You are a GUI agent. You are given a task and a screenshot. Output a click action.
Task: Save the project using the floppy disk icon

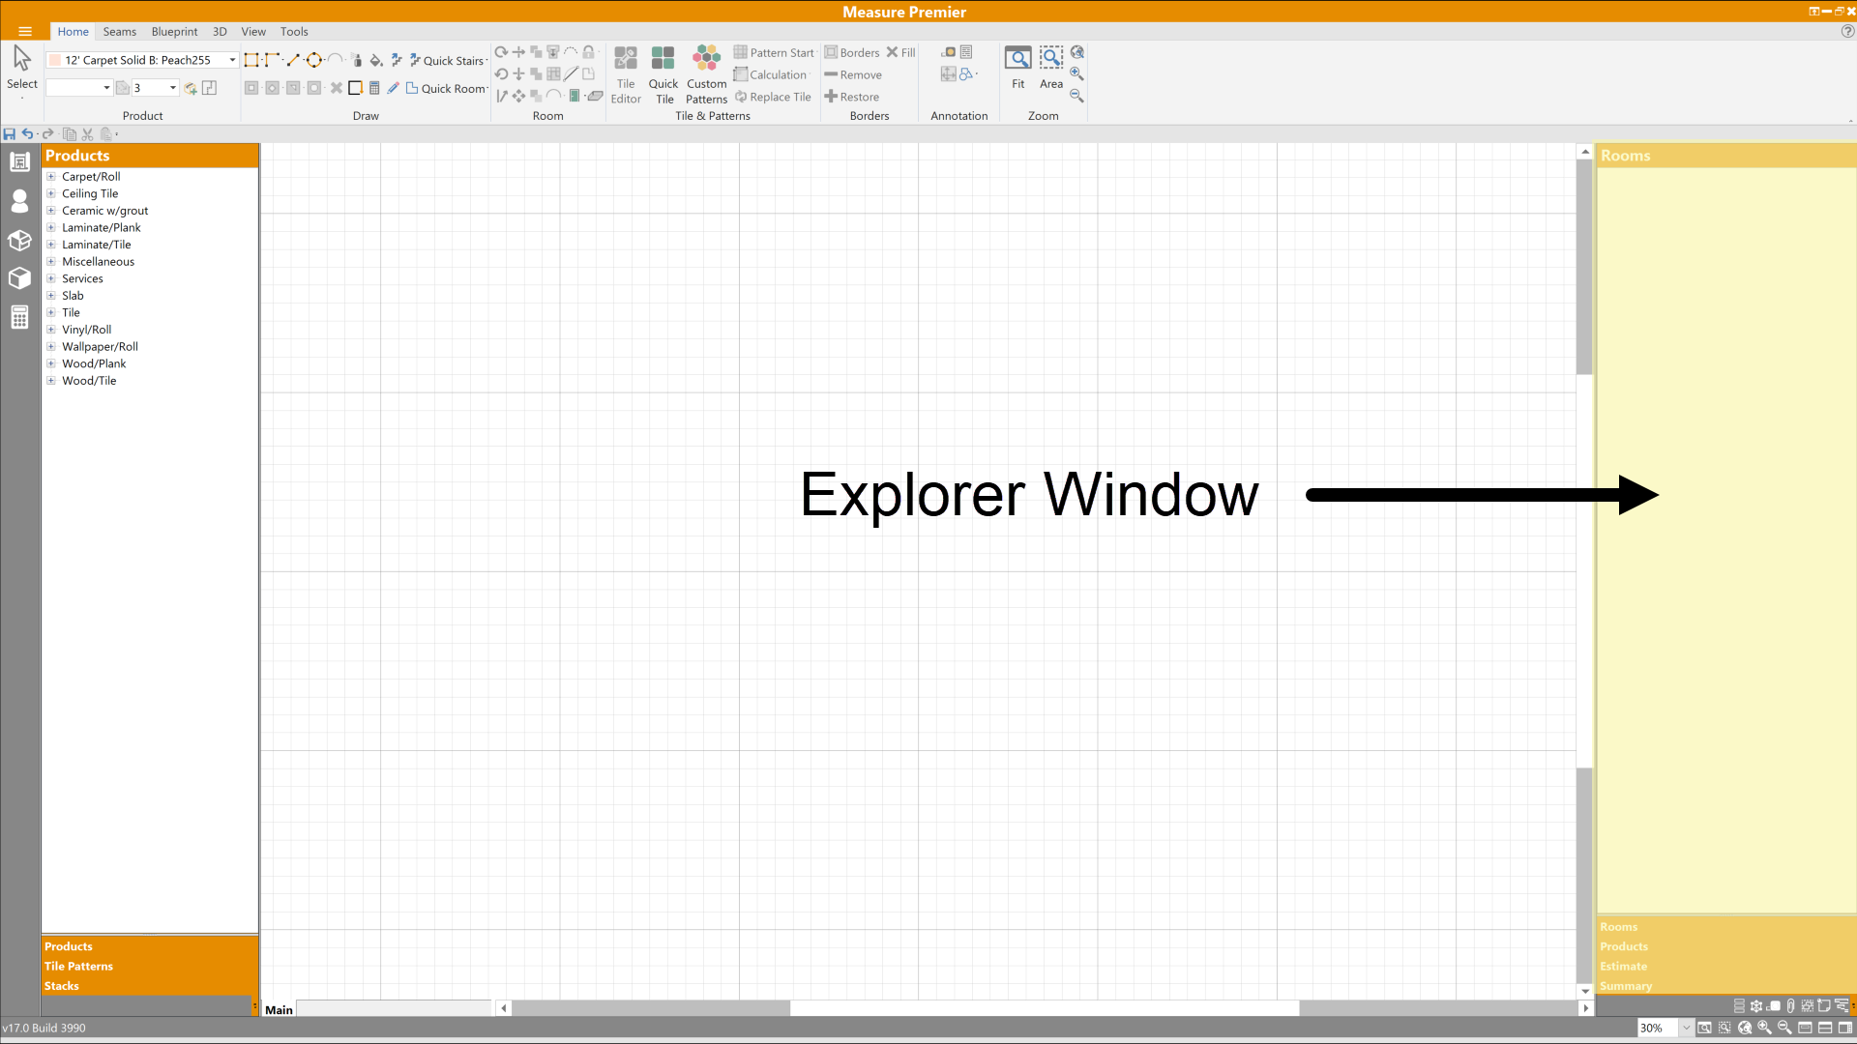pyautogui.click(x=9, y=134)
